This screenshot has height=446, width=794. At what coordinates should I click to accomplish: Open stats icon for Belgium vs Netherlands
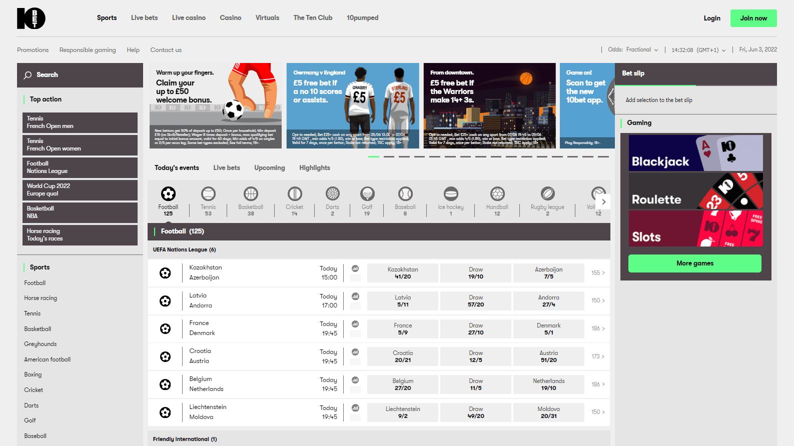355,380
